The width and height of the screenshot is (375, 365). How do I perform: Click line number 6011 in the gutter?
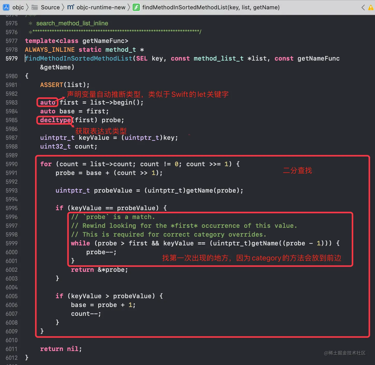(x=12, y=349)
